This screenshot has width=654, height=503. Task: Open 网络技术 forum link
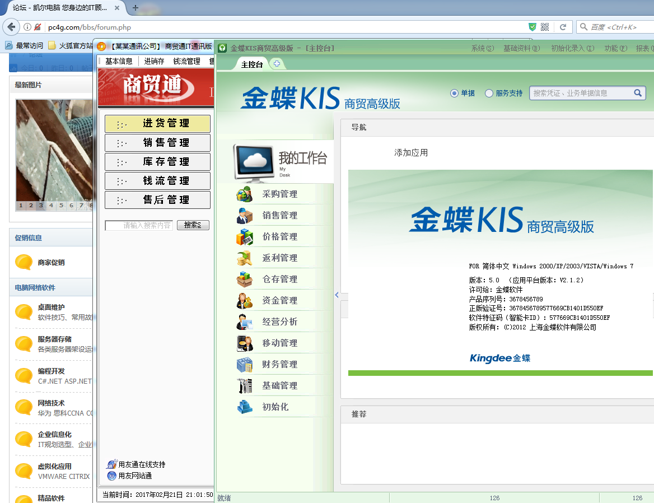51,403
